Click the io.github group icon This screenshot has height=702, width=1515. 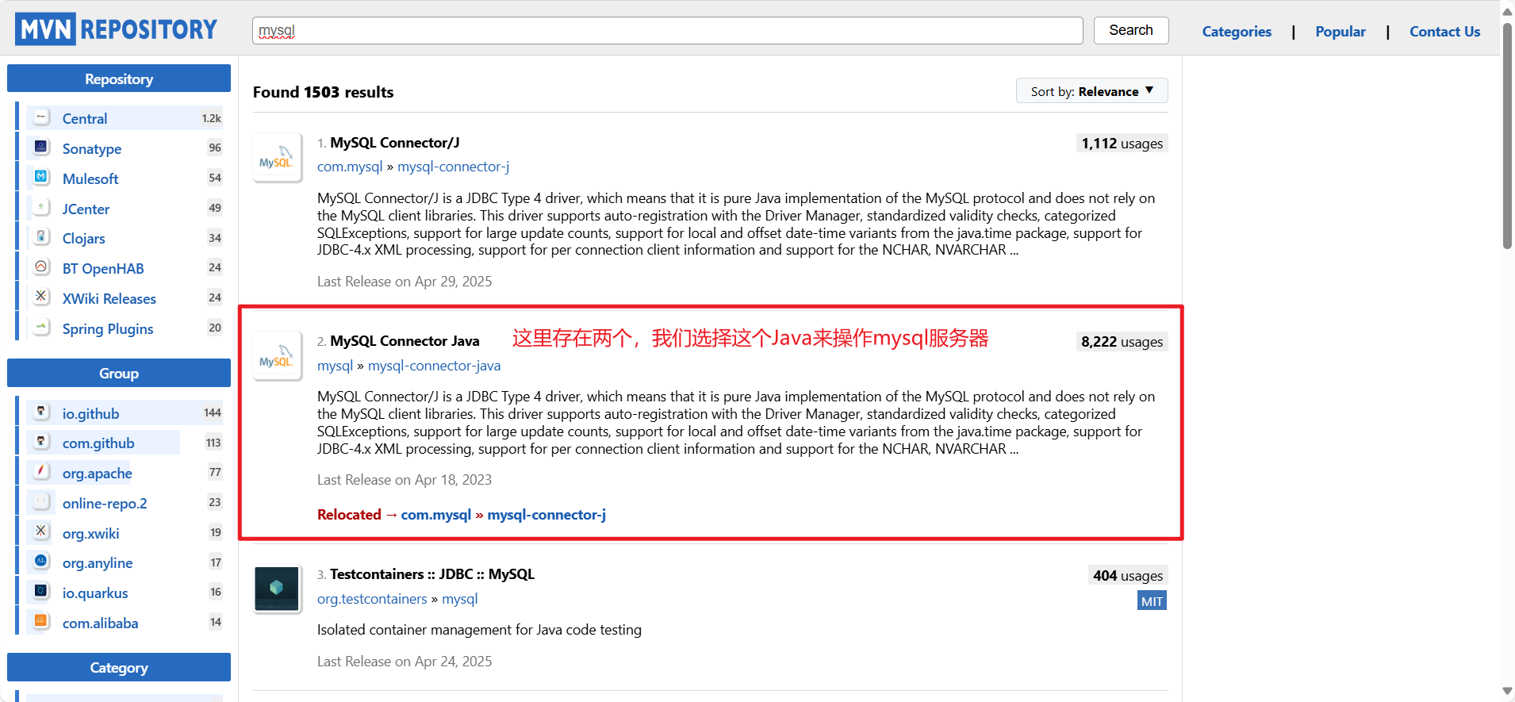click(41, 412)
